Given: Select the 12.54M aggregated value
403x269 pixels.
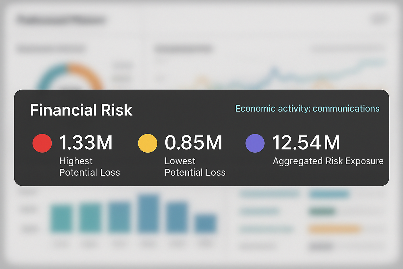Looking at the screenshot, I should 306,143.
